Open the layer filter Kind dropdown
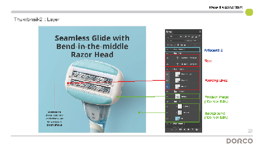 (172, 37)
